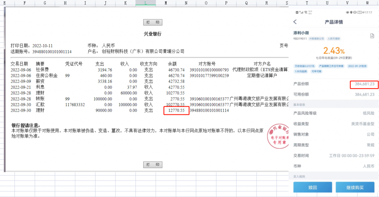The height and width of the screenshot is (197, 379).
Task: Select column J header
Action: pos(105,3)
